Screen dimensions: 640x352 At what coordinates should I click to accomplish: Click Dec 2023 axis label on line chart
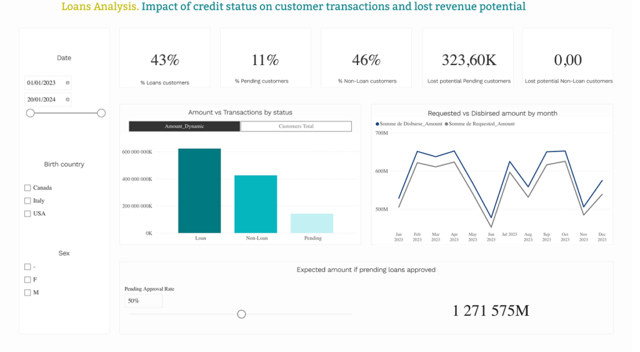[x=602, y=237]
